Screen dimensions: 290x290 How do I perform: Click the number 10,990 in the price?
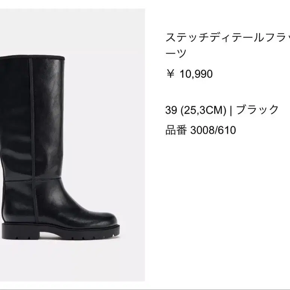coord(196,74)
